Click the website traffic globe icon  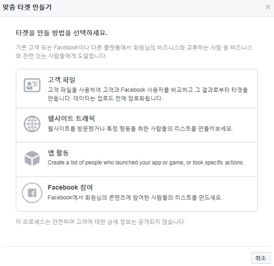tap(32, 124)
